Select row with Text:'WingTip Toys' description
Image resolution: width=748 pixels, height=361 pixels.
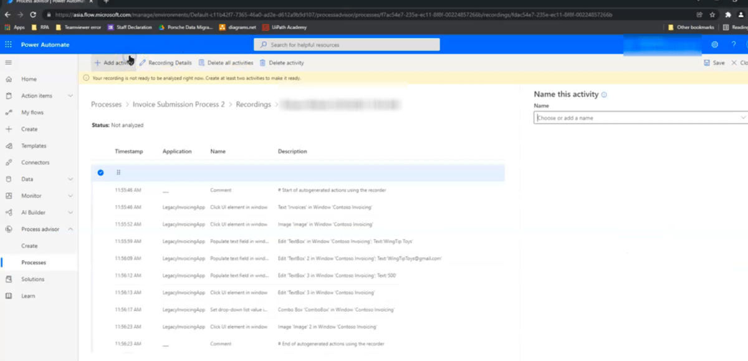298,241
